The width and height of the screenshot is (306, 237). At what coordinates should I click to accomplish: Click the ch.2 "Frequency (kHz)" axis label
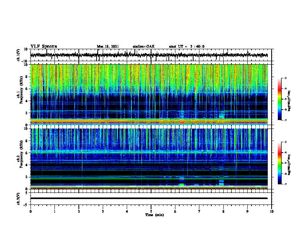(21, 154)
